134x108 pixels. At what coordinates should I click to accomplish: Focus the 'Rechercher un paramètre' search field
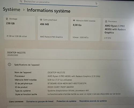pyautogui.click(x=58, y=3)
